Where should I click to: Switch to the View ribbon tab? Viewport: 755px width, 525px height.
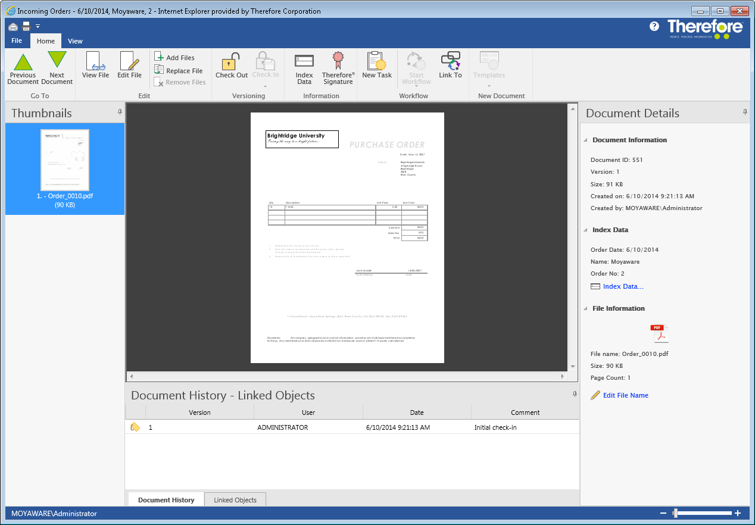[75, 41]
